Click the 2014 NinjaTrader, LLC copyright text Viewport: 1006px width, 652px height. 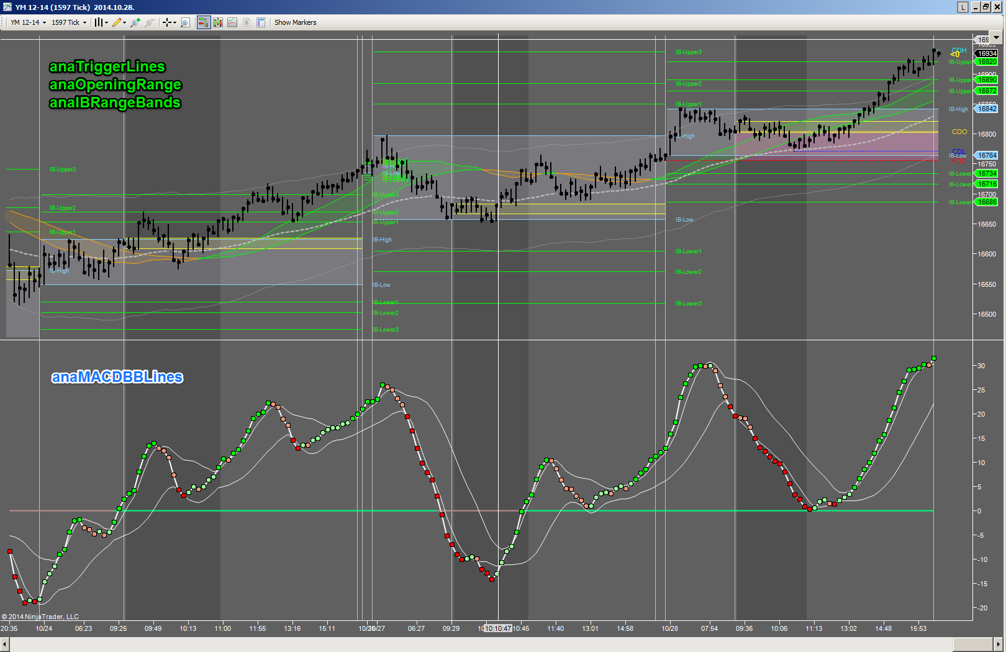(40, 617)
